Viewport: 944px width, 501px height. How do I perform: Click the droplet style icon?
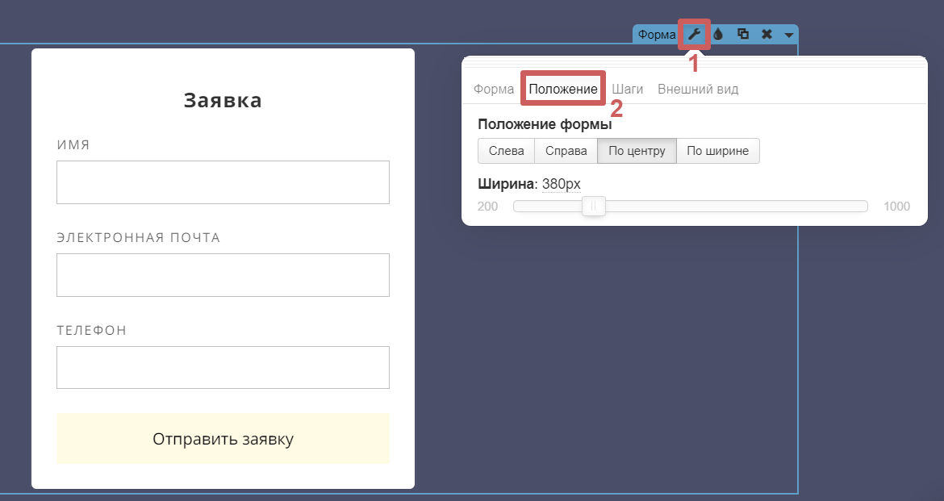click(x=718, y=35)
